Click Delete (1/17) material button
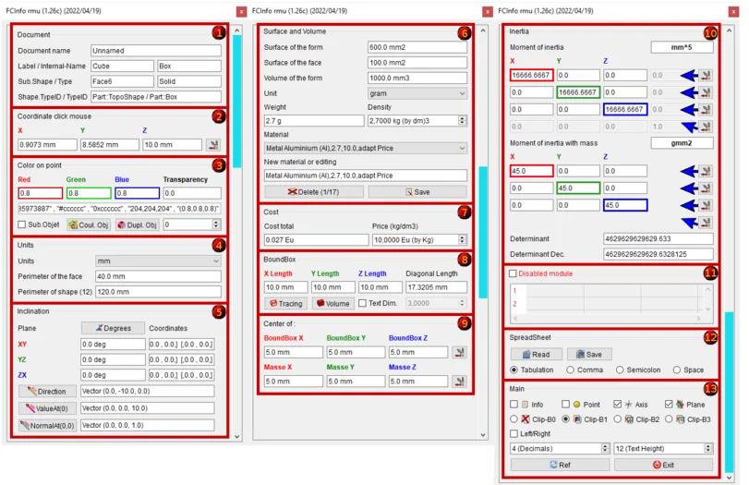 click(313, 191)
